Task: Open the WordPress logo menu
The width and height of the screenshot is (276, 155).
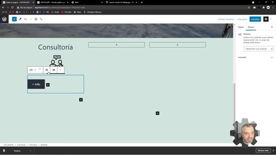Action: coord(4,19)
